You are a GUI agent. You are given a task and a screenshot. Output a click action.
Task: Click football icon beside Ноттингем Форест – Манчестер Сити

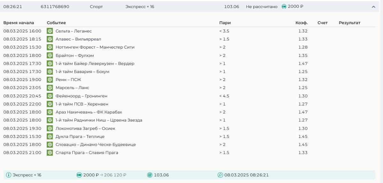click(50, 47)
